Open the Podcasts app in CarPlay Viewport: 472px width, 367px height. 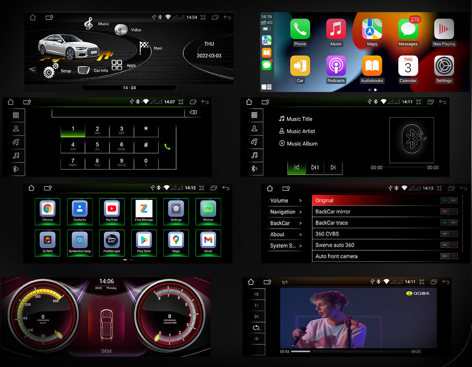pyautogui.click(x=336, y=67)
